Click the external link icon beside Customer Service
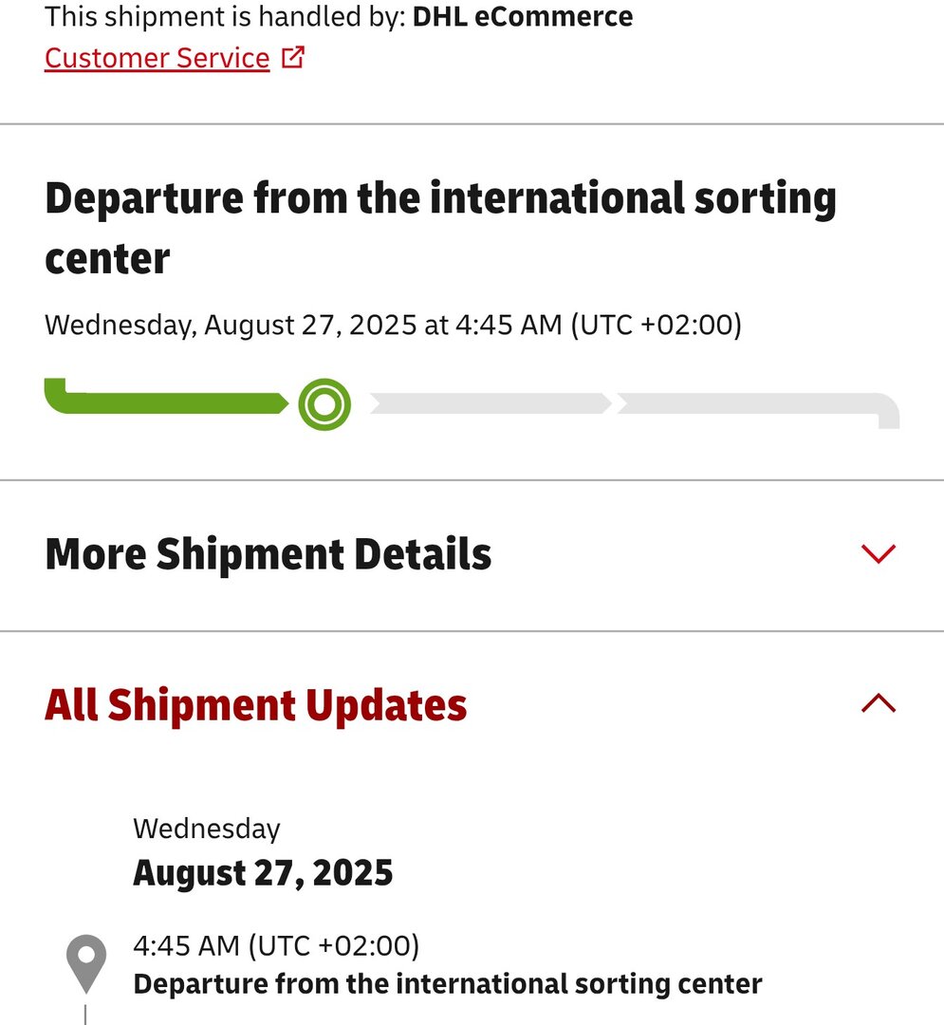The image size is (944, 1025). (x=293, y=58)
